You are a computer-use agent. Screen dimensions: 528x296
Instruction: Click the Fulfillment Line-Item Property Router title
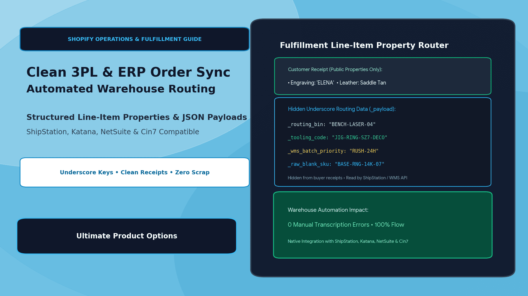364,45
